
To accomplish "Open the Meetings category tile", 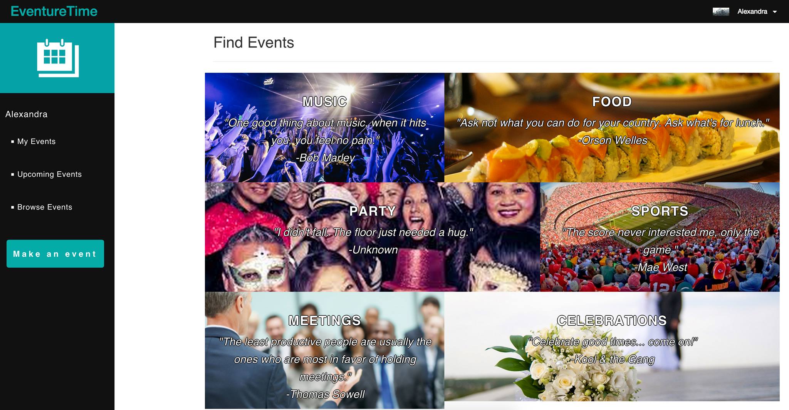I will [x=324, y=350].
